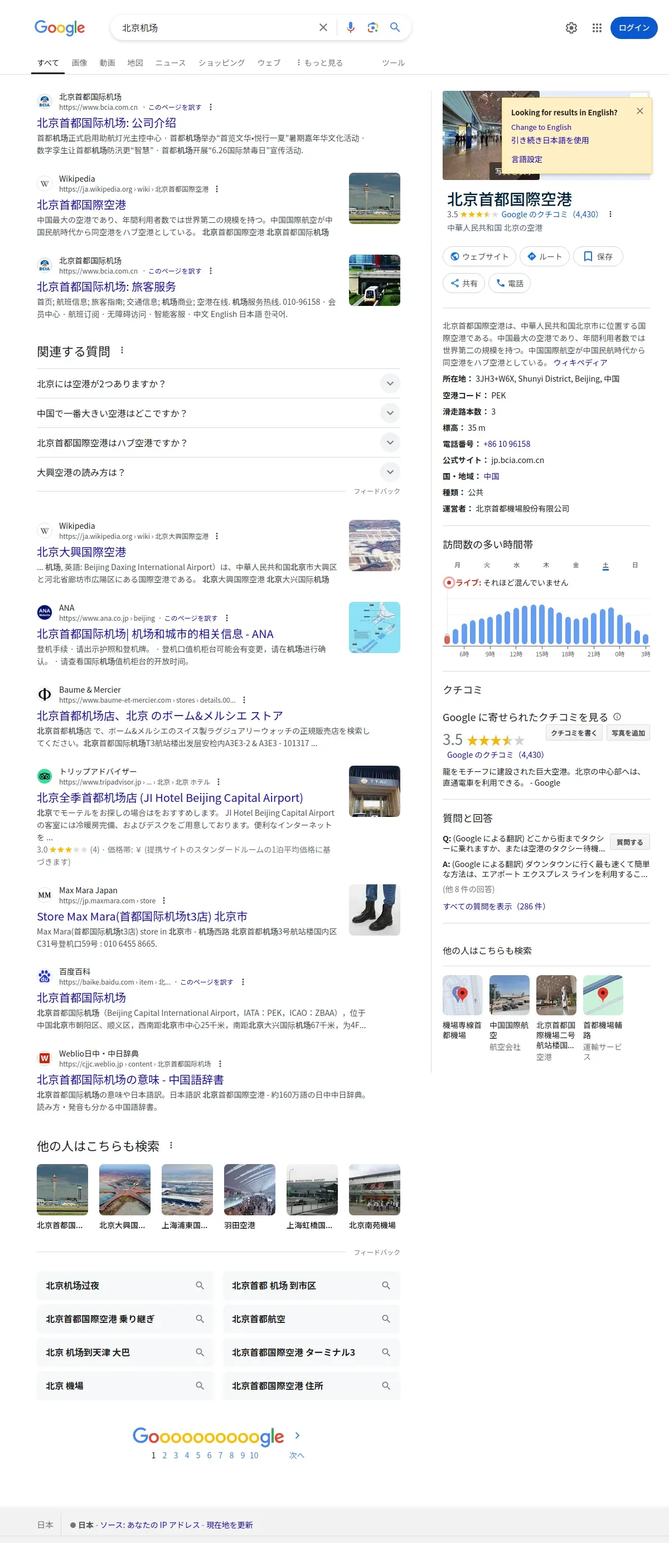Click the 共有 share button

point(464,283)
